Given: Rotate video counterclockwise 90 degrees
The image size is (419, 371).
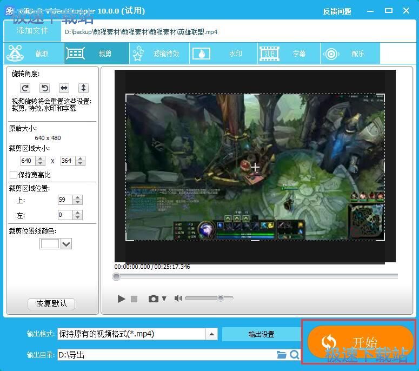Looking at the screenshot, I should pos(45,88).
